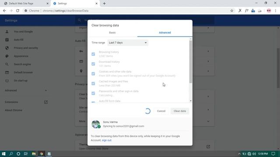Uncheck Cached images and files checkbox
Viewport: 280px width, 157px height.
coord(93,83)
